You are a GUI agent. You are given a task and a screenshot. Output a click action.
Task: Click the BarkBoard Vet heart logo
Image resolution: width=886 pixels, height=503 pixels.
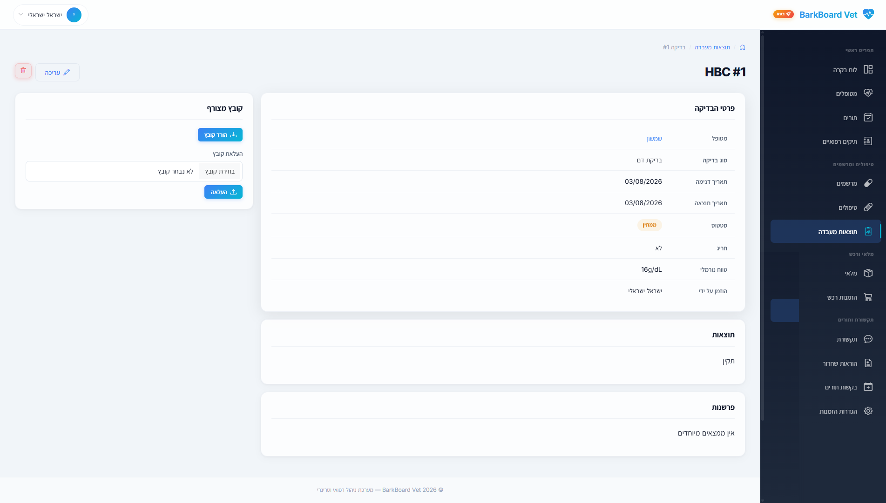click(868, 14)
